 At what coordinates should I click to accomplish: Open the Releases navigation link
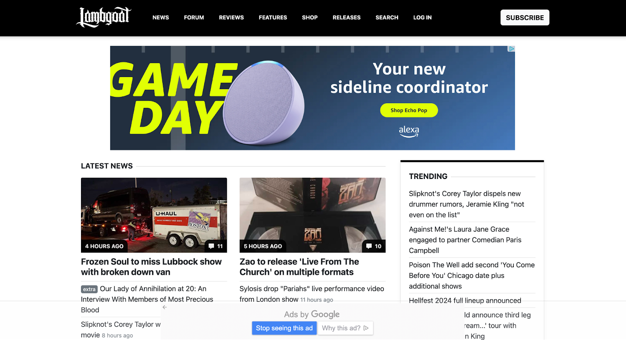point(347,18)
